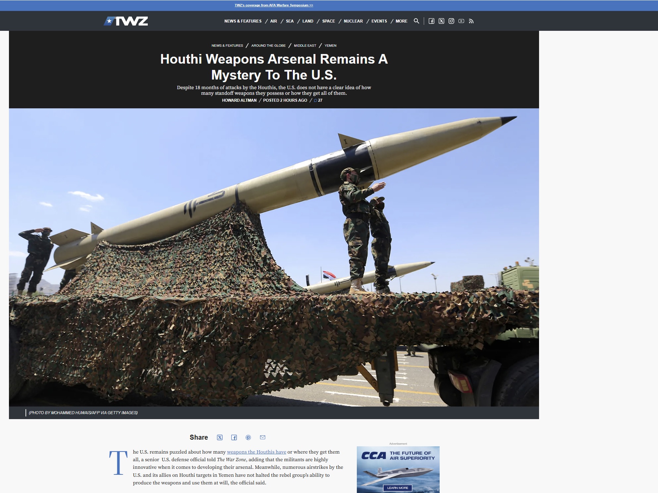Click the article subtitle about 18 months
658x493 pixels.
tap(274, 90)
